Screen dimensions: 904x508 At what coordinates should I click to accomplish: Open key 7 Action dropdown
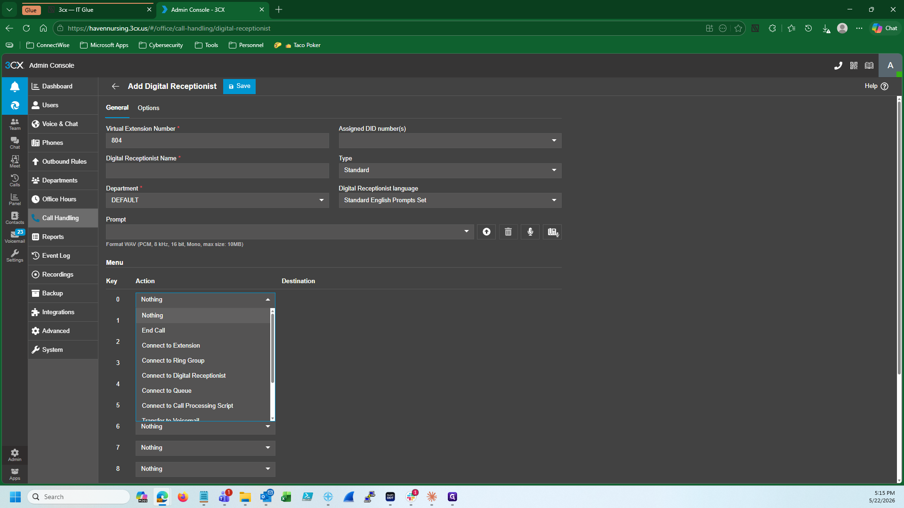(205, 448)
